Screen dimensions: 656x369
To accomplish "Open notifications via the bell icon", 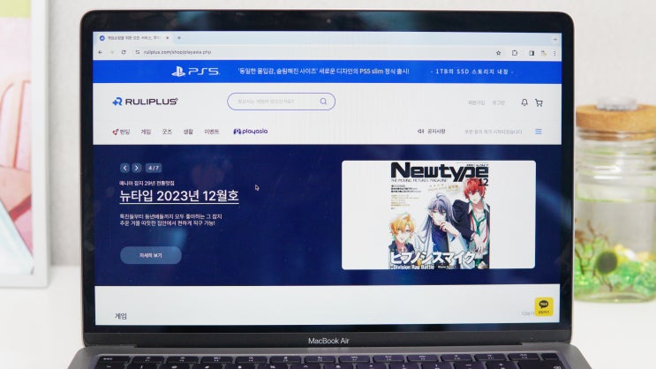I will click(524, 102).
